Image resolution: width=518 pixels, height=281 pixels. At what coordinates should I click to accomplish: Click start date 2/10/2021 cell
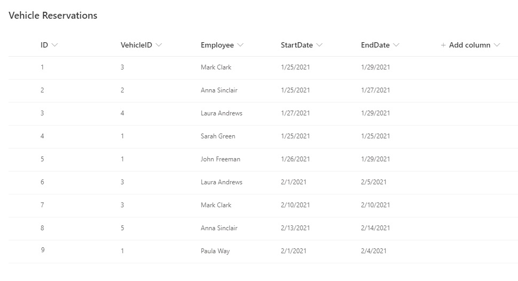[295, 205]
